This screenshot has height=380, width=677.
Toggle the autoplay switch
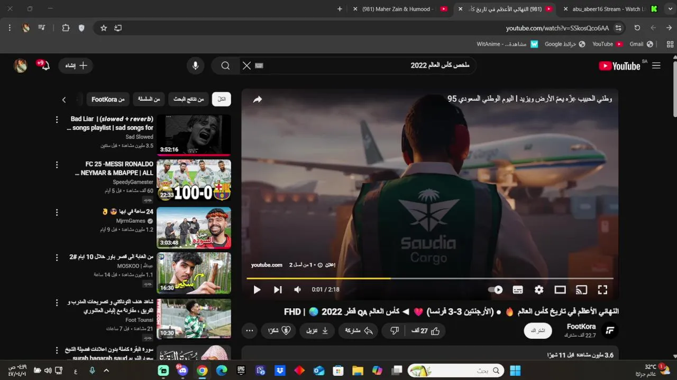496,290
